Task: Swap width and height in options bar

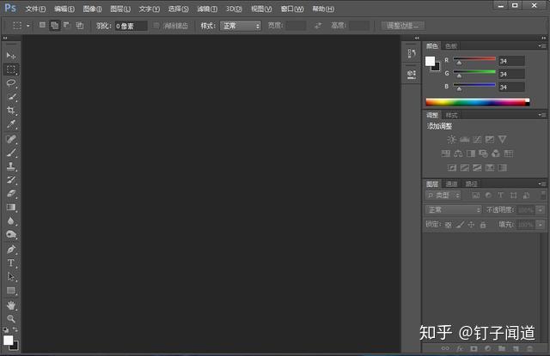Action: click(318, 26)
